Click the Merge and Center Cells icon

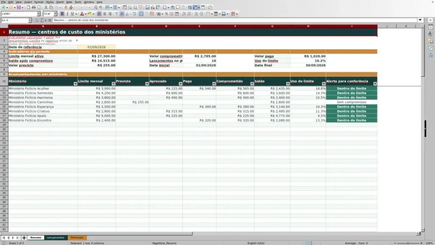(141, 14)
